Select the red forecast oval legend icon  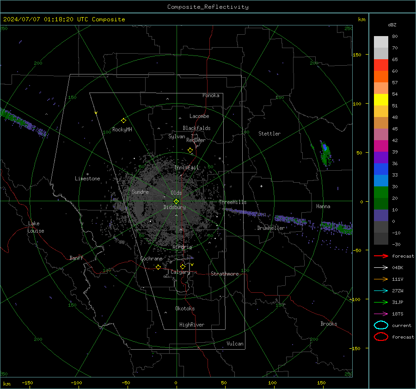click(381, 337)
